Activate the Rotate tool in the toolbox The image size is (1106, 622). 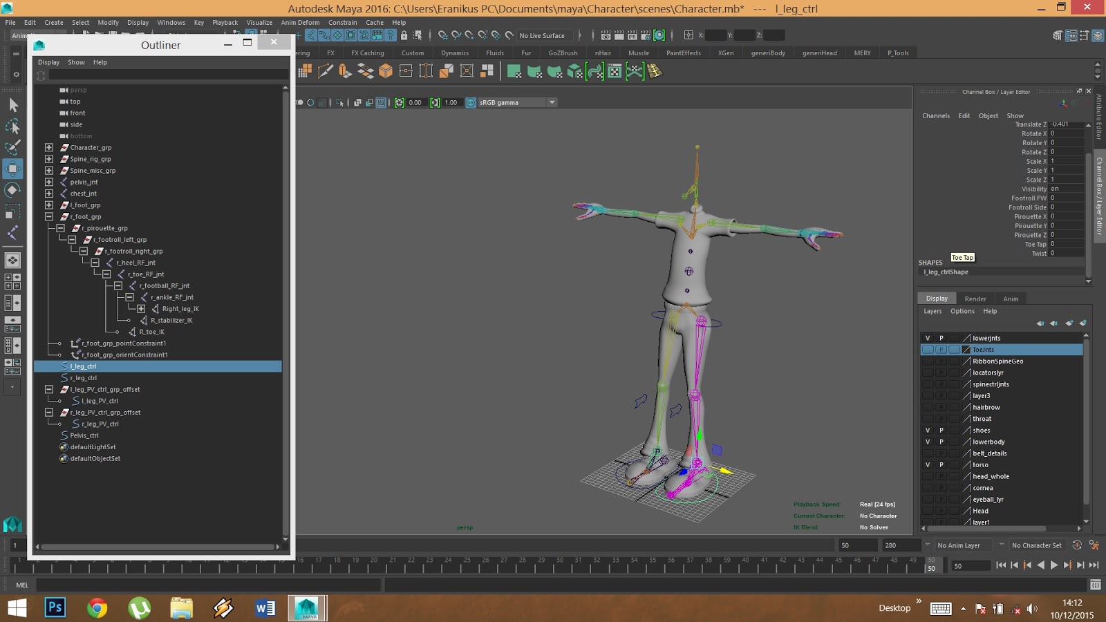pyautogui.click(x=12, y=190)
